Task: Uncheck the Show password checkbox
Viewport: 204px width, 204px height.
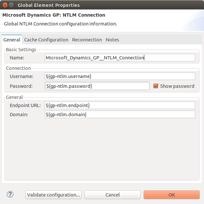Action: (x=156, y=86)
